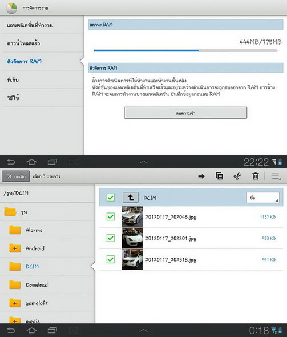Open the overflow menu with three lines
The width and height of the screenshot is (287, 337).
point(276,176)
